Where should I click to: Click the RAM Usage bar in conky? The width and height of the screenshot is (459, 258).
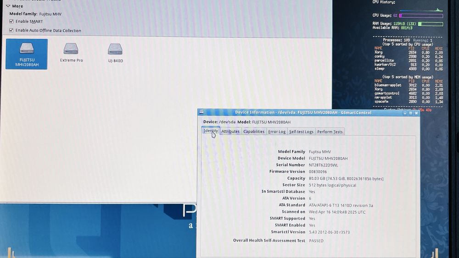click(x=431, y=24)
